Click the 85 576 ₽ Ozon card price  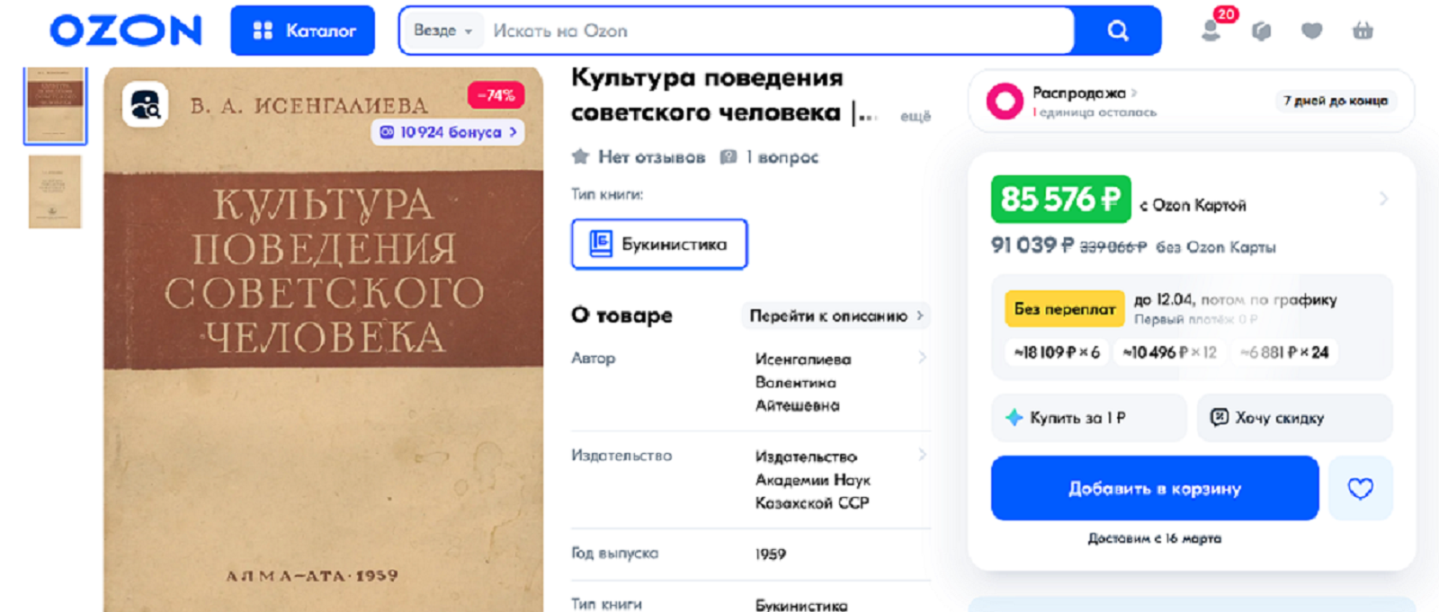1060,199
